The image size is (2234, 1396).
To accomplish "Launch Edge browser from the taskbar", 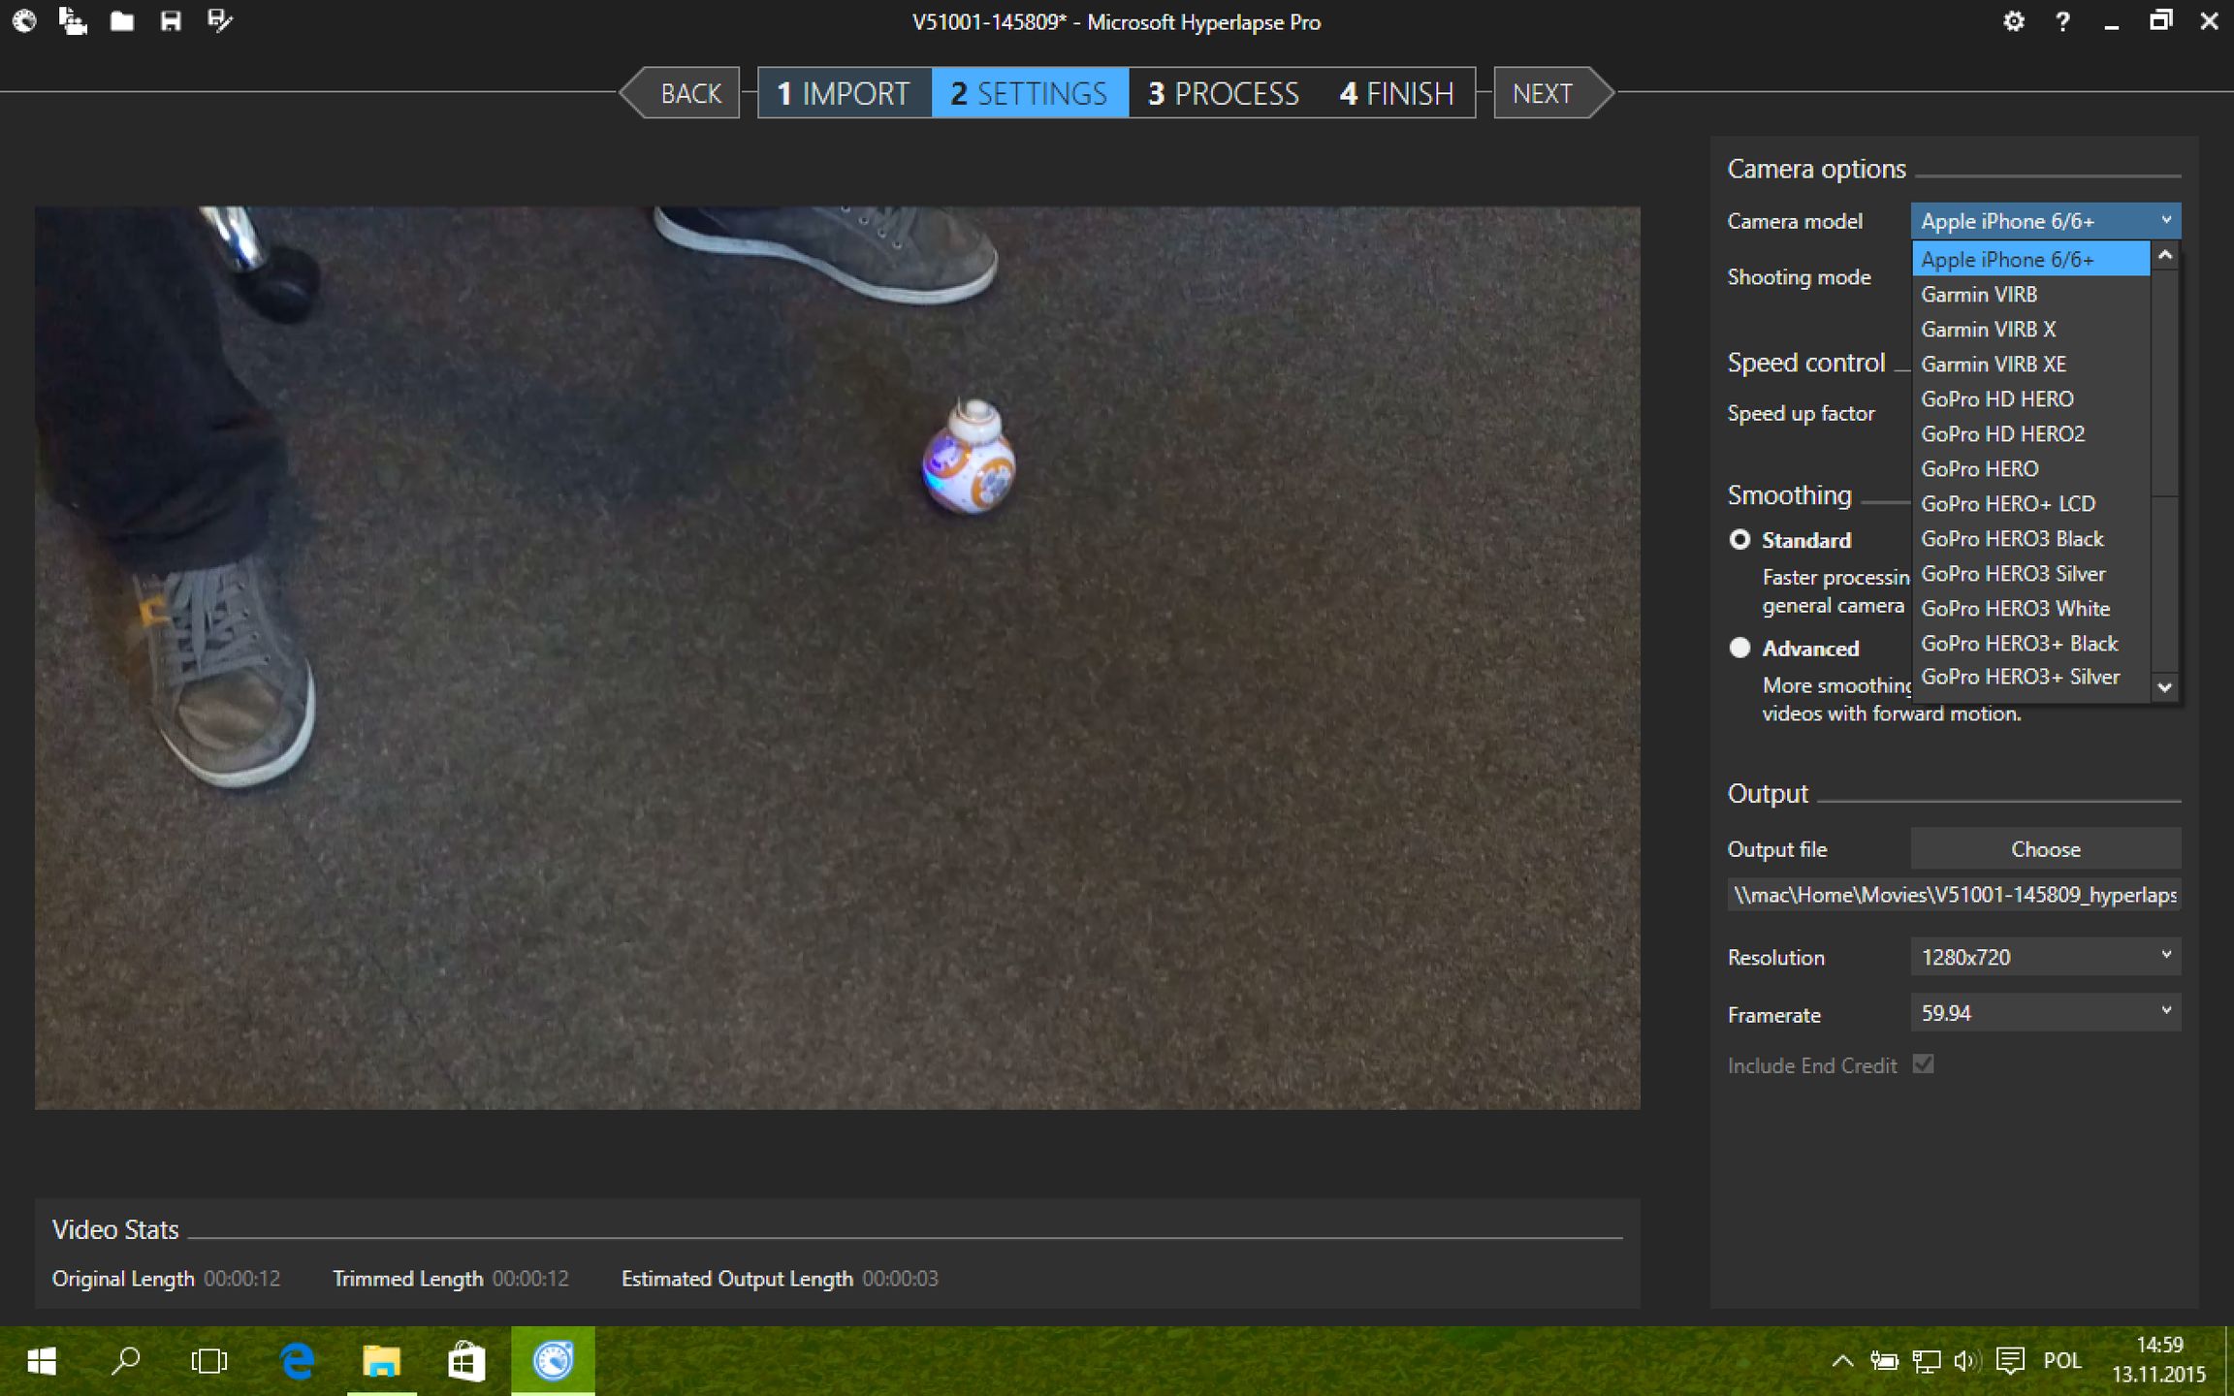I will pyautogui.click(x=298, y=1361).
